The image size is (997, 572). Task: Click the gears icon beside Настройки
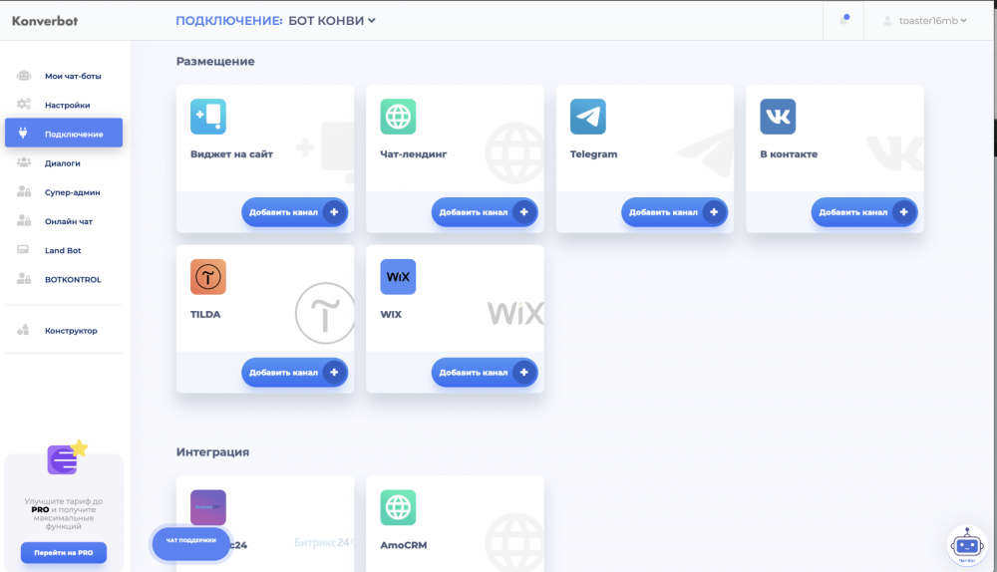[24, 104]
